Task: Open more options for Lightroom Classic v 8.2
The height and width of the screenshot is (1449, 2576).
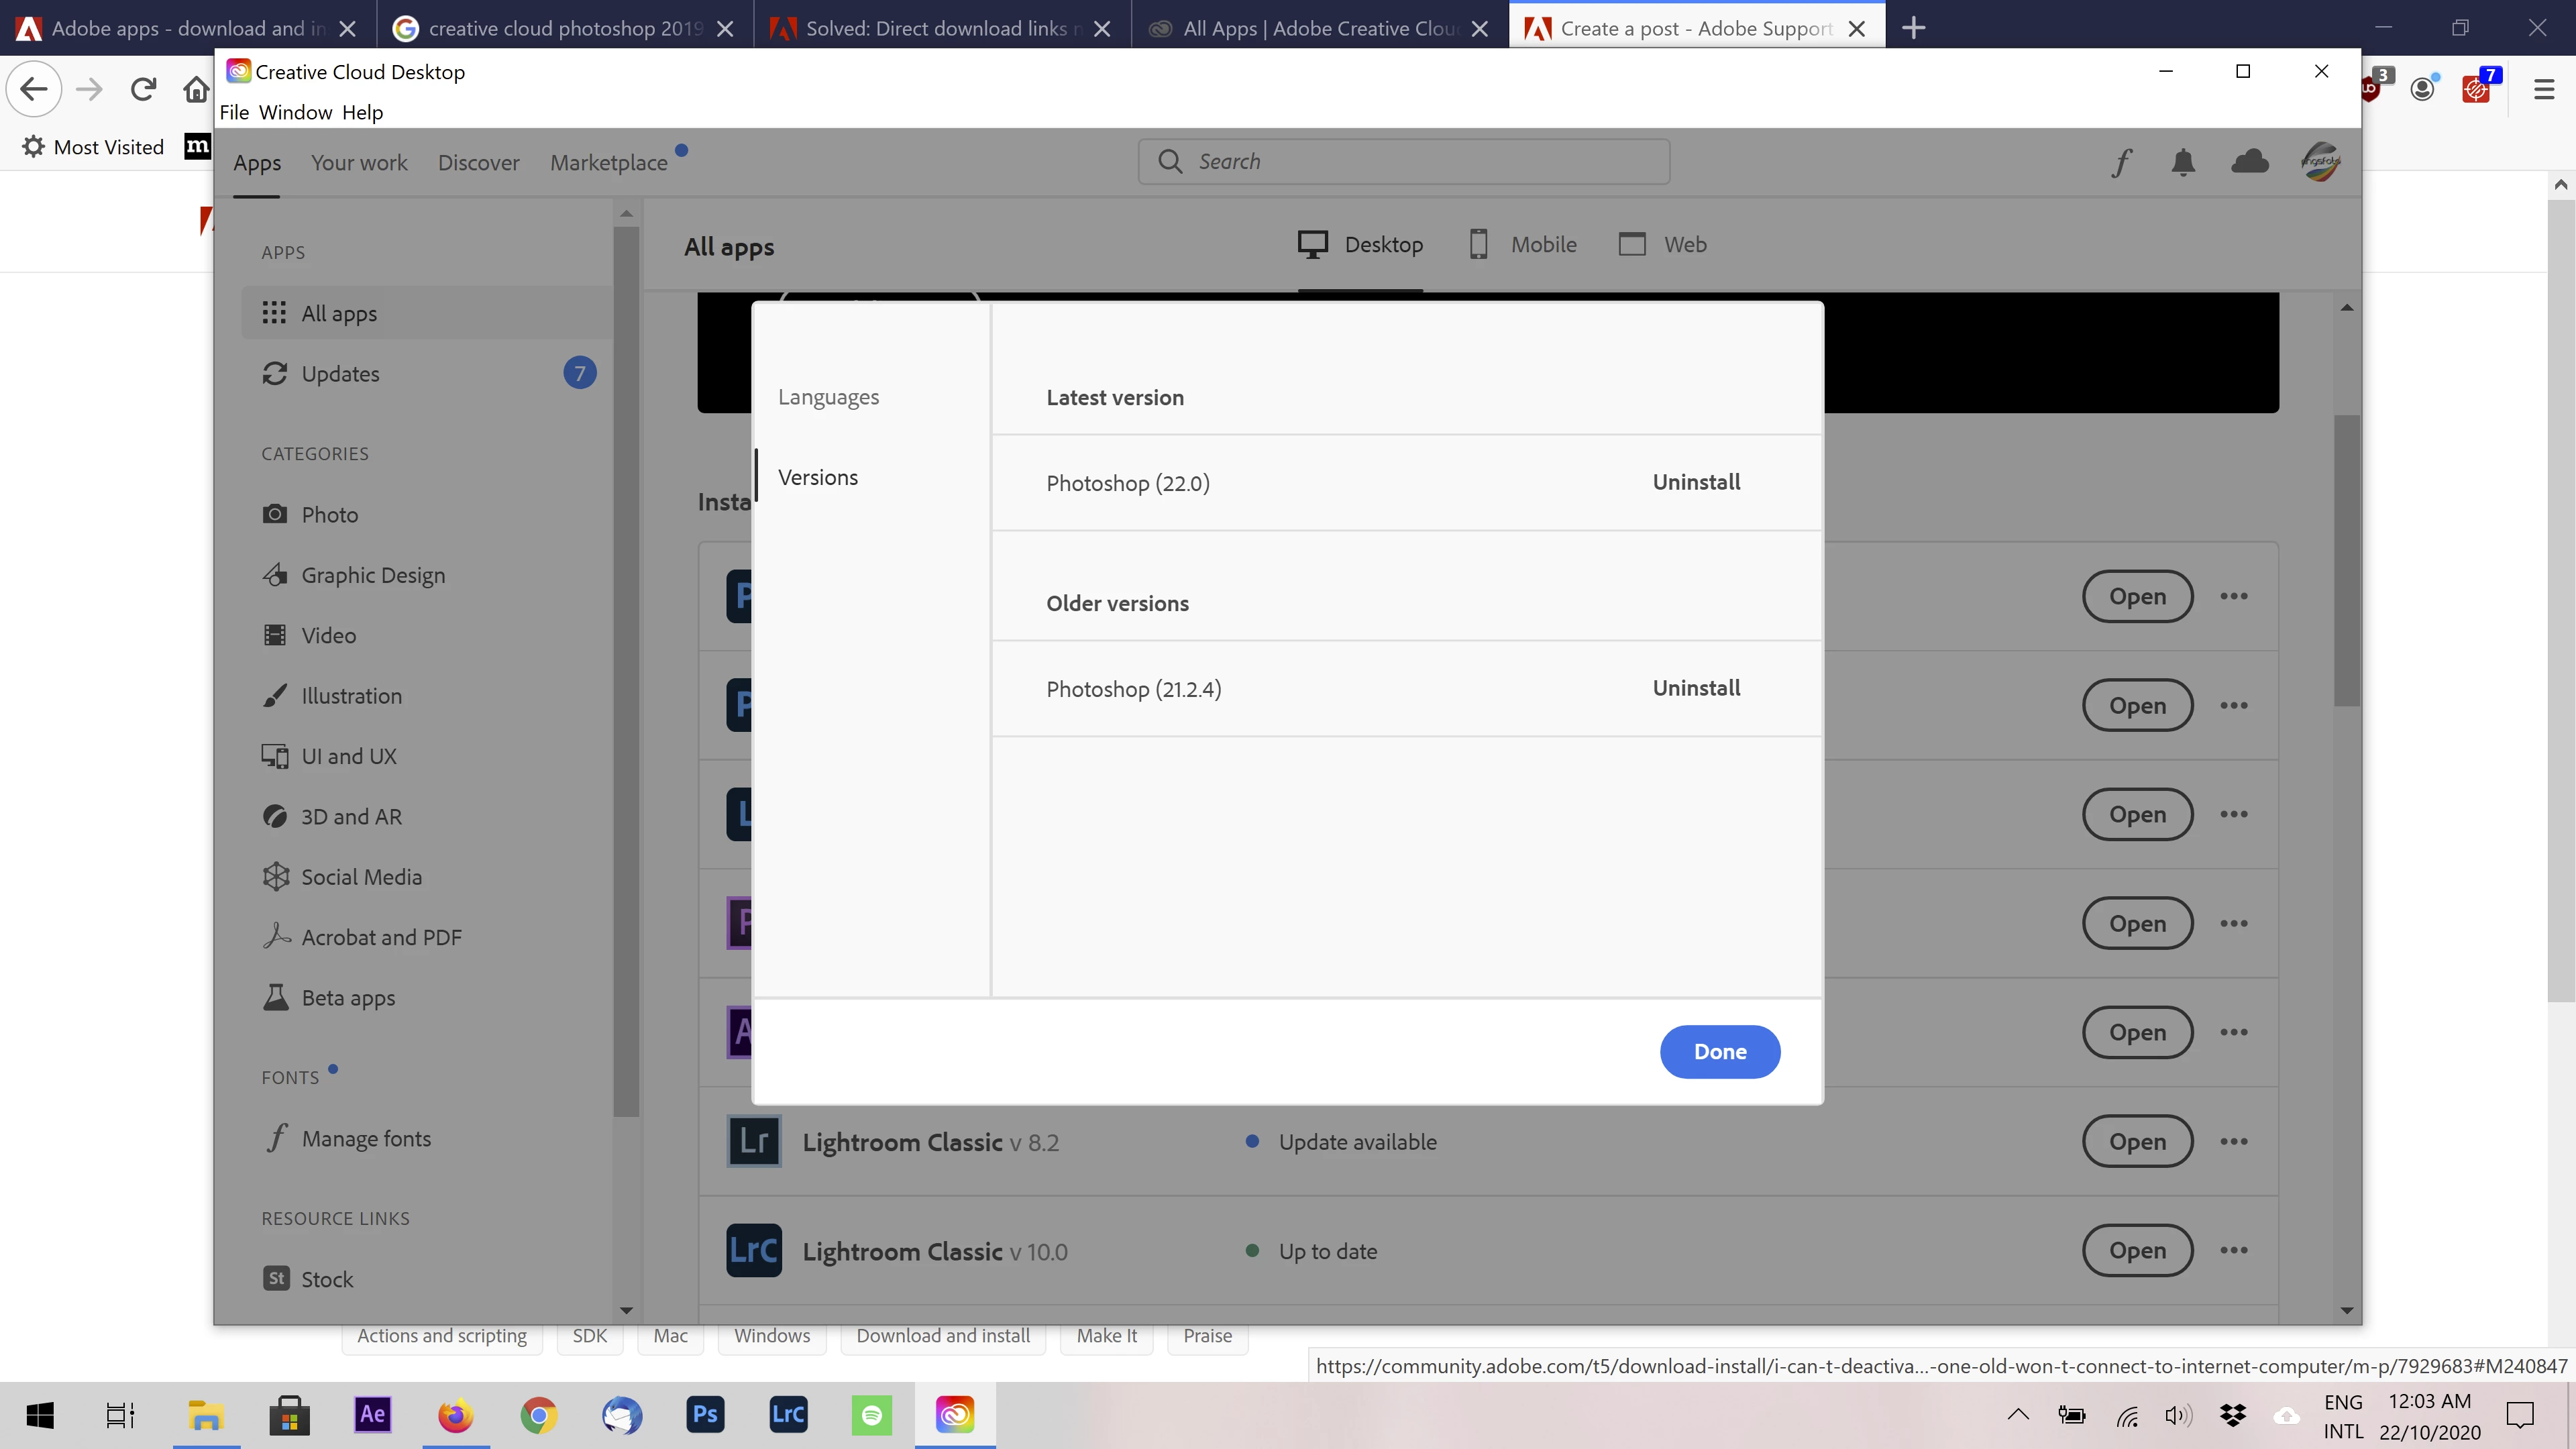Action: tap(2233, 1141)
